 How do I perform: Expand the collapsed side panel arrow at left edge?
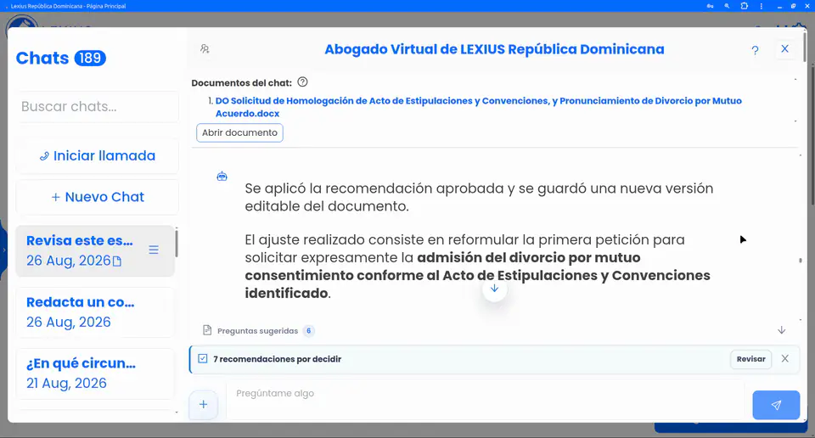coord(3,250)
